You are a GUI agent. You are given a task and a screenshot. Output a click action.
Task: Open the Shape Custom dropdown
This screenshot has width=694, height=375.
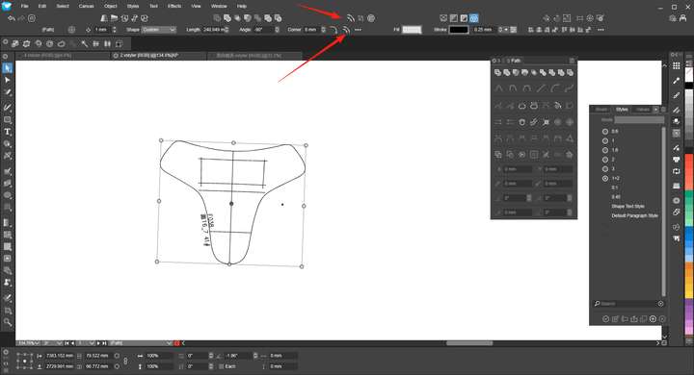point(159,30)
